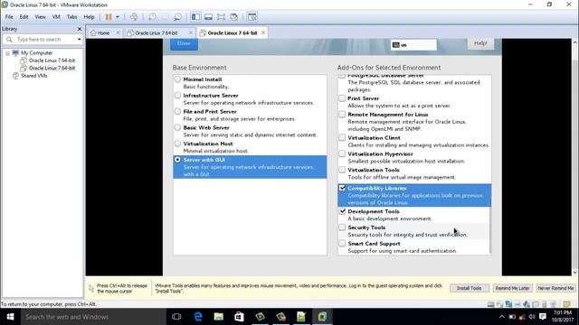This screenshot has height=325, width=579.
Task: Click the VM viewport scrollbar down arrow
Action: coord(575,273)
